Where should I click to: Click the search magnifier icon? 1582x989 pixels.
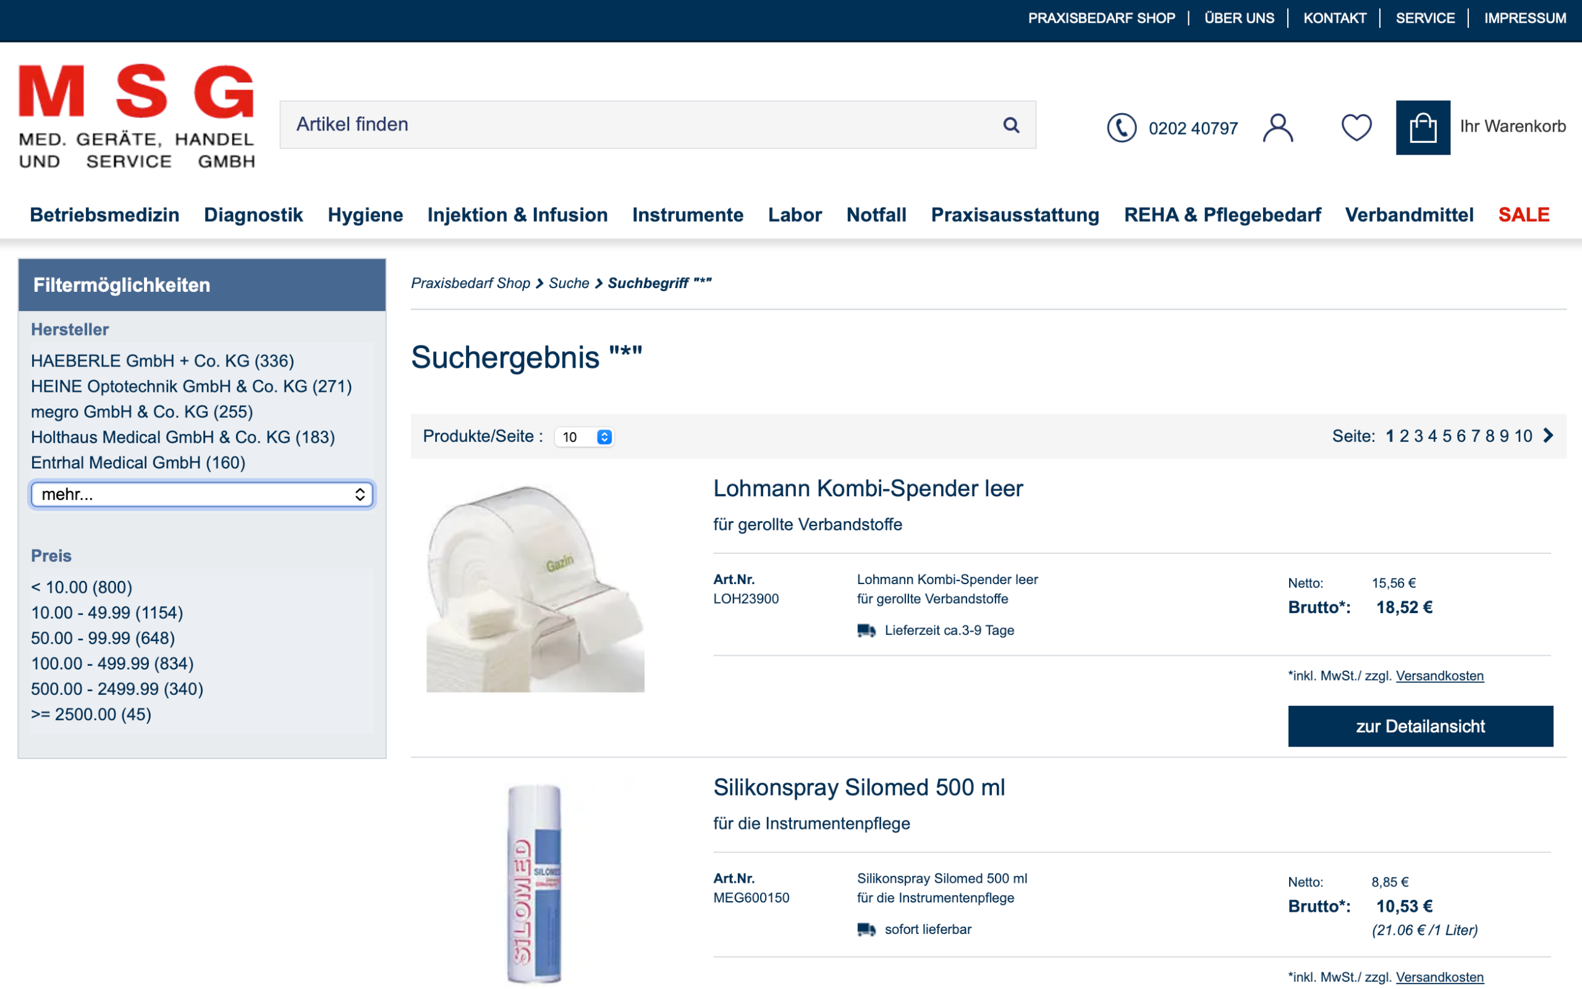(1010, 125)
